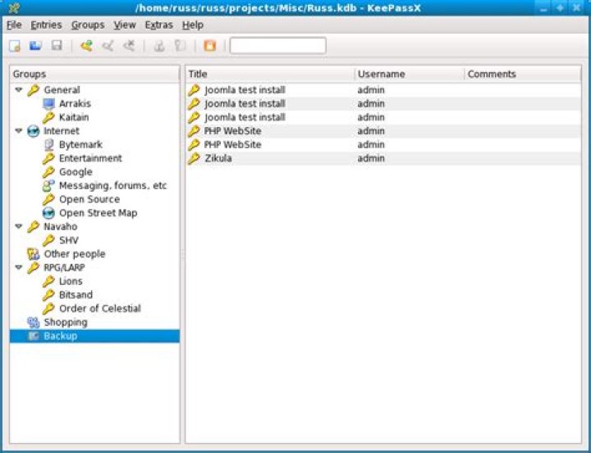Select the Lions group
Screen dimensions: 591x453
point(71,282)
